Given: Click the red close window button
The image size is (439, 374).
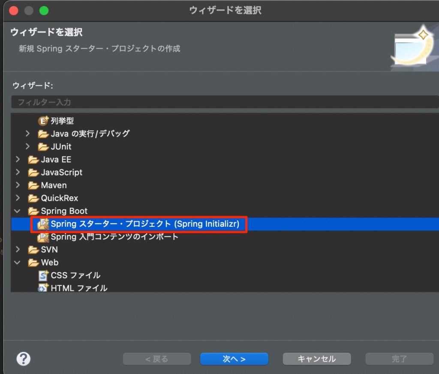Looking at the screenshot, I should point(13,10).
